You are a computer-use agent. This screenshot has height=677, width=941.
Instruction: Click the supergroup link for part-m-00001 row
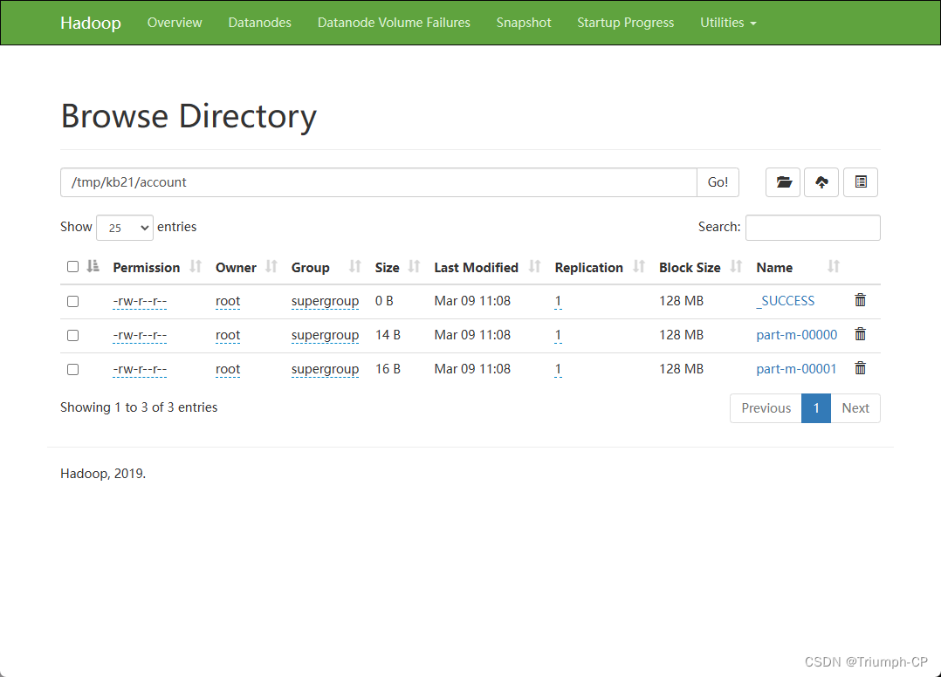[326, 369]
